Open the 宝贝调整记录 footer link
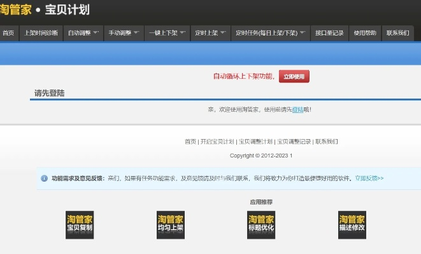 (x=294, y=142)
